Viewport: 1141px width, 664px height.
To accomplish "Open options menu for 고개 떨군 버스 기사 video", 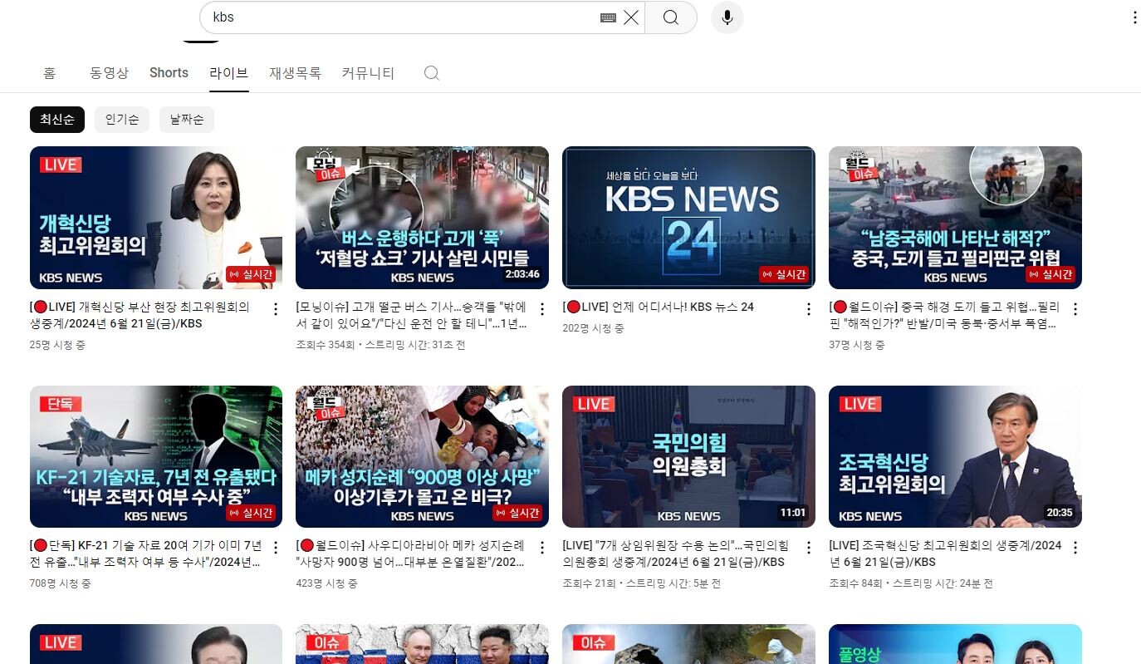I will pyautogui.click(x=542, y=309).
